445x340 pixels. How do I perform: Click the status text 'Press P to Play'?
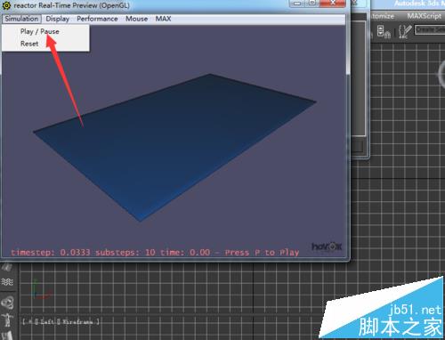262,253
